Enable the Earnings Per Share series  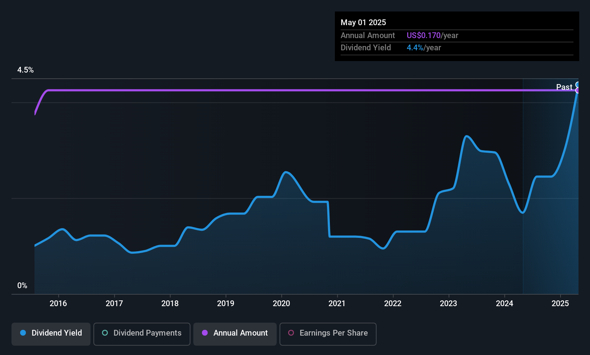tap(328, 334)
